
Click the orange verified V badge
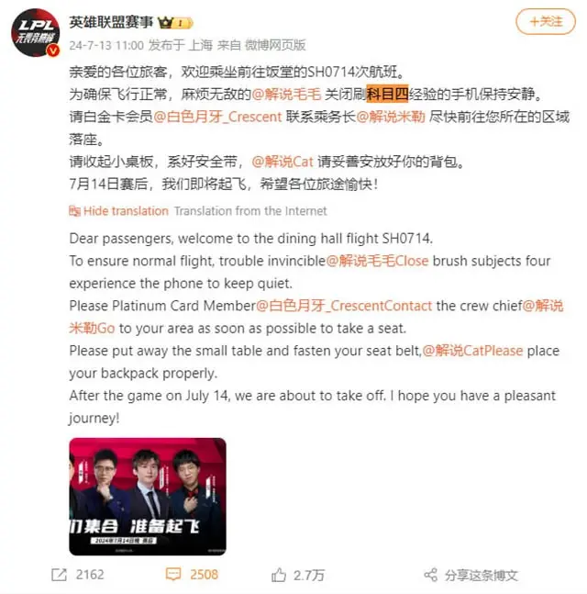point(53,50)
